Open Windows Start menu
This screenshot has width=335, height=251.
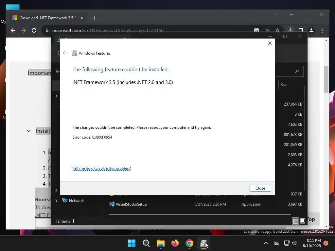pyautogui.click(x=132, y=243)
